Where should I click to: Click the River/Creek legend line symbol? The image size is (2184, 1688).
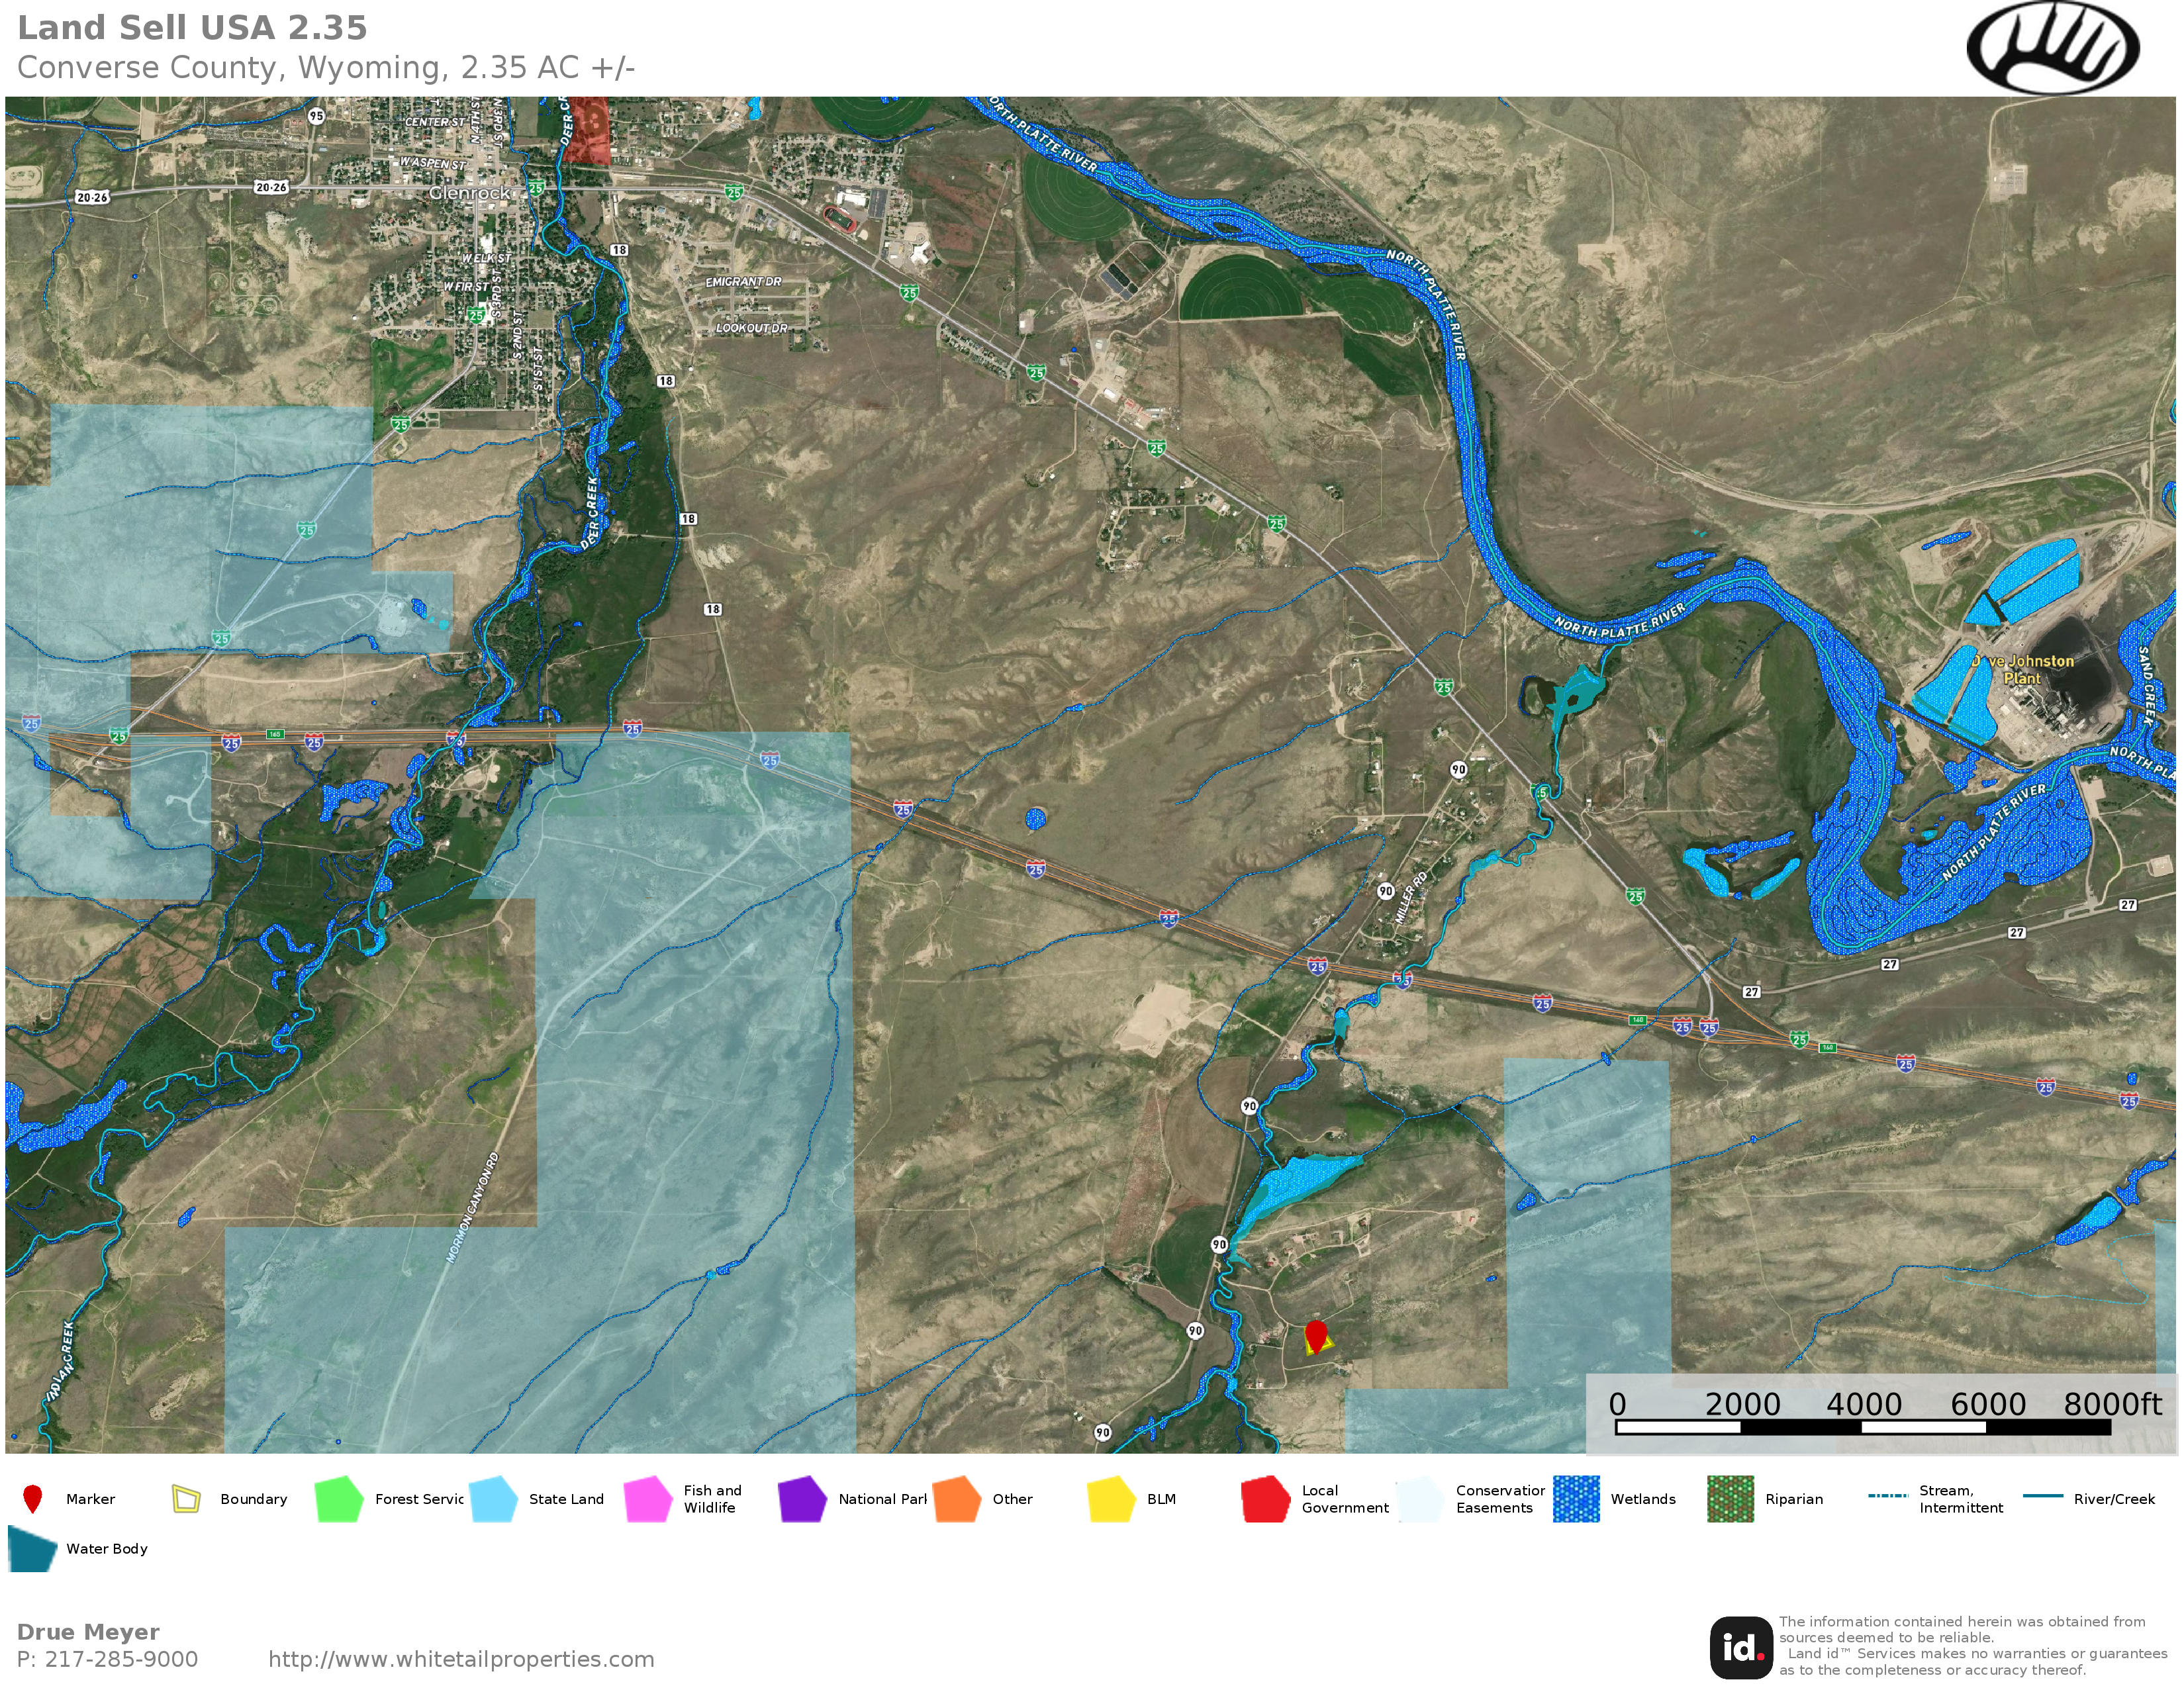point(2042,1496)
